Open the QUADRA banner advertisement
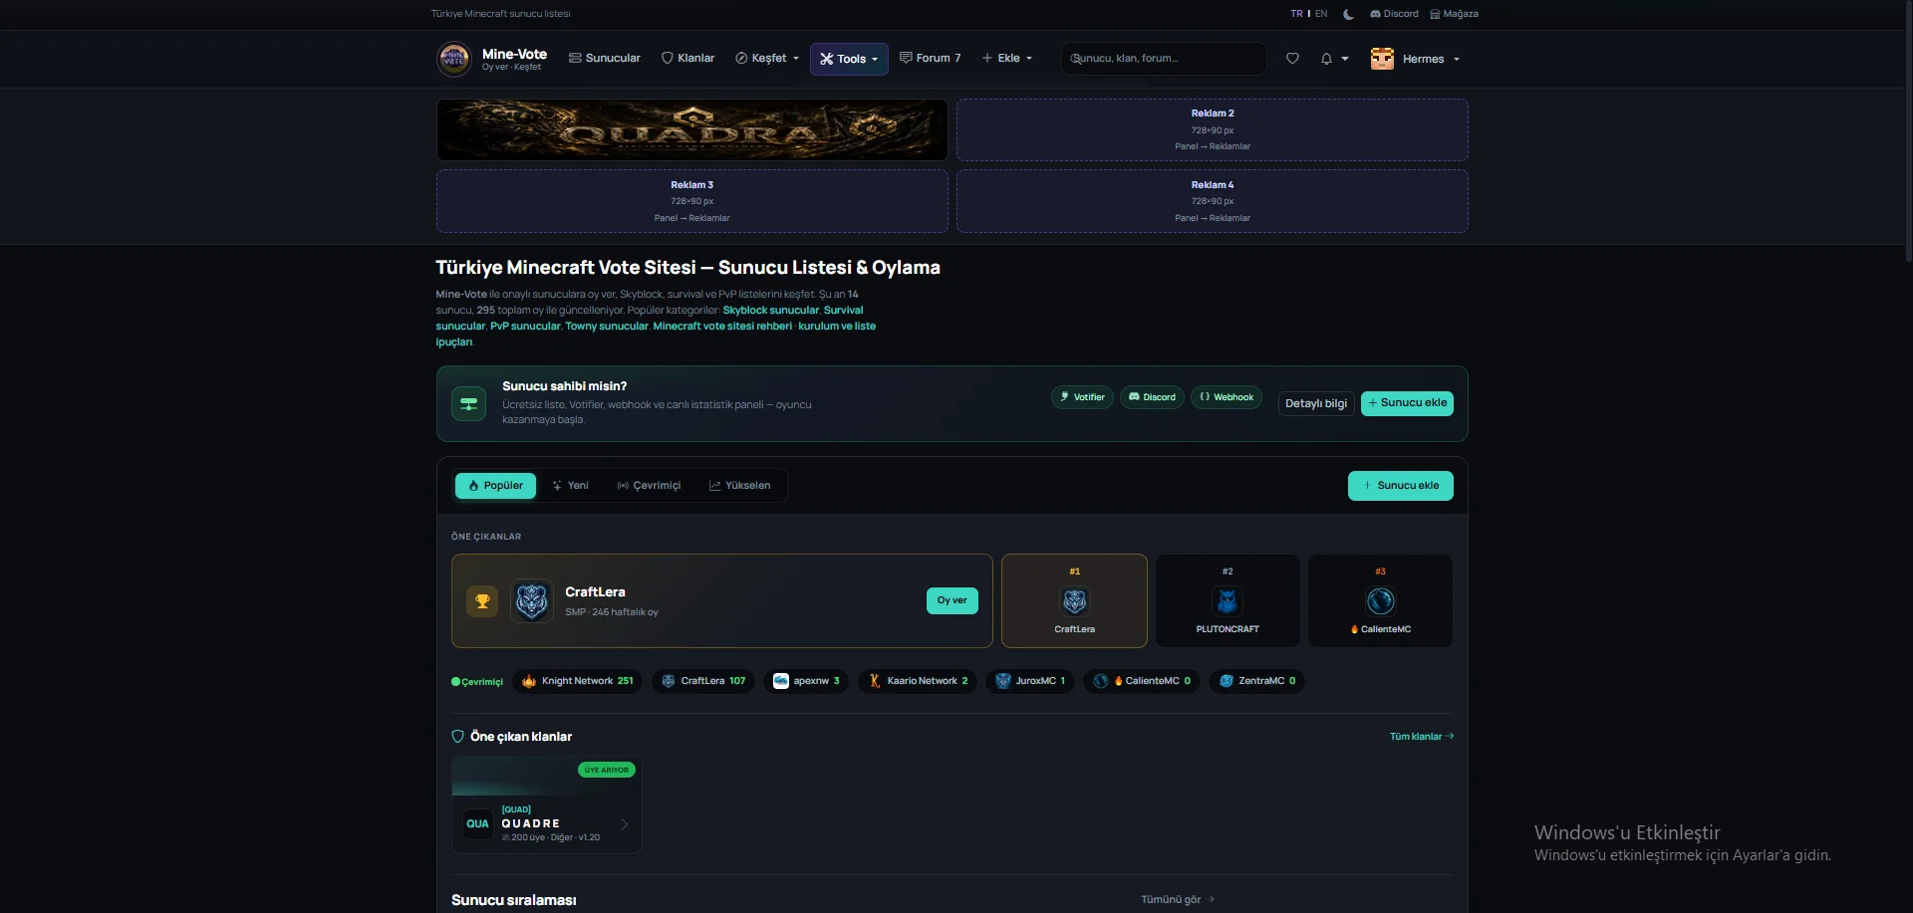This screenshot has width=1913, height=913. pyautogui.click(x=692, y=129)
